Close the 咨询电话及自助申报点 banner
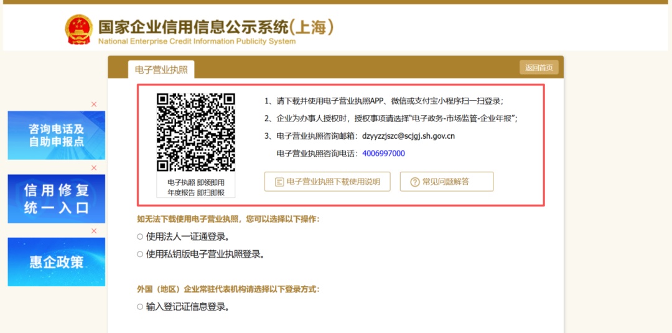The width and height of the screenshot is (672, 333). click(x=94, y=104)
